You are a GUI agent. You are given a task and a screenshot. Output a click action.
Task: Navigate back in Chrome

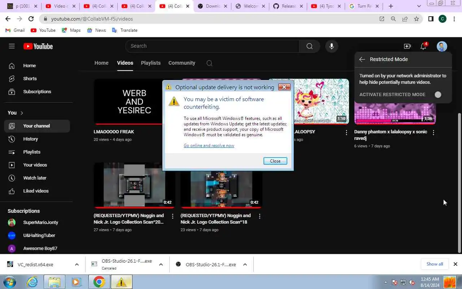pos(8,19)
